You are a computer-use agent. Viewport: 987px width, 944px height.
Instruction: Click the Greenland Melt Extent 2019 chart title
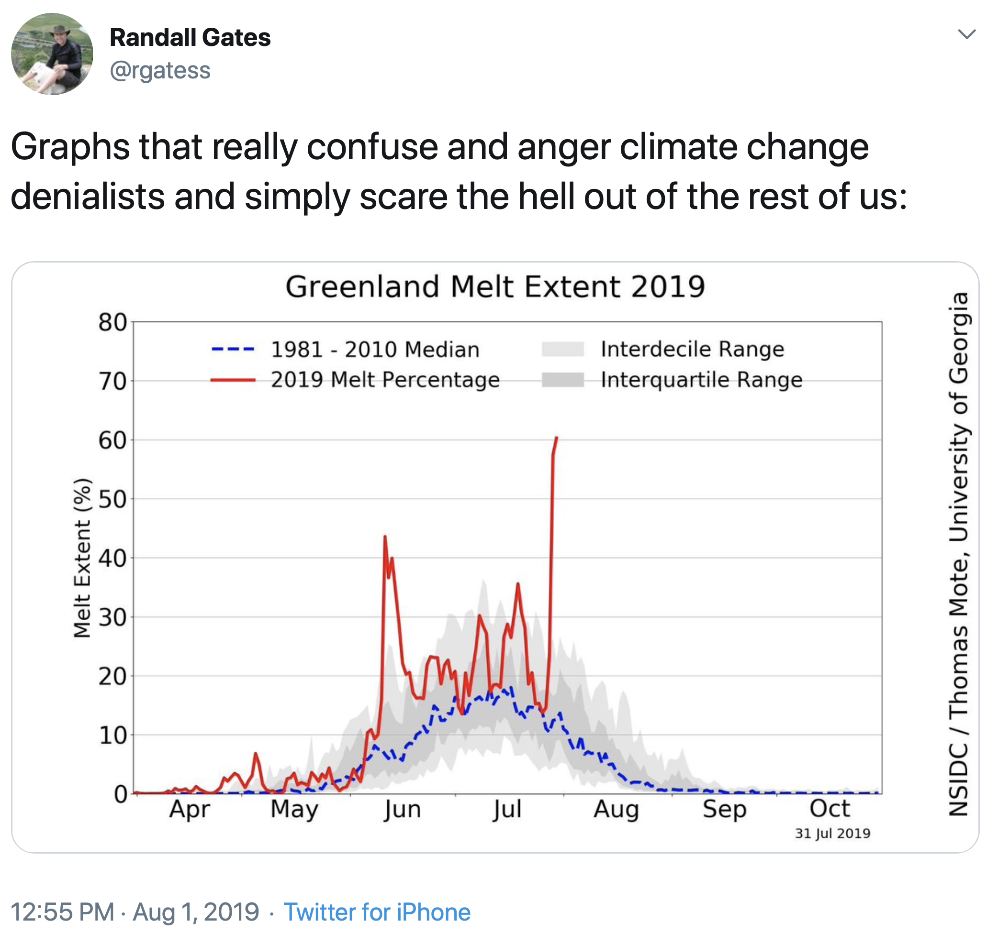[x=495, y=287]
